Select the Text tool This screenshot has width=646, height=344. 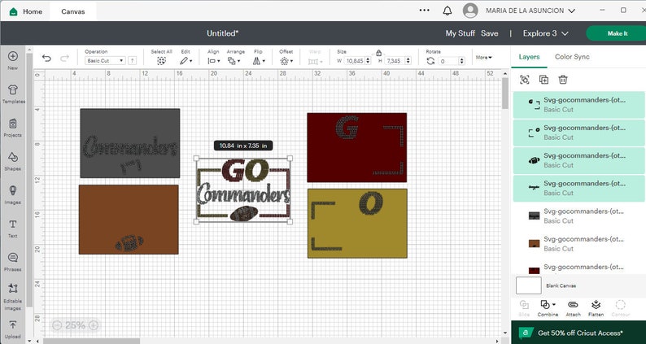tap(13, 229)
